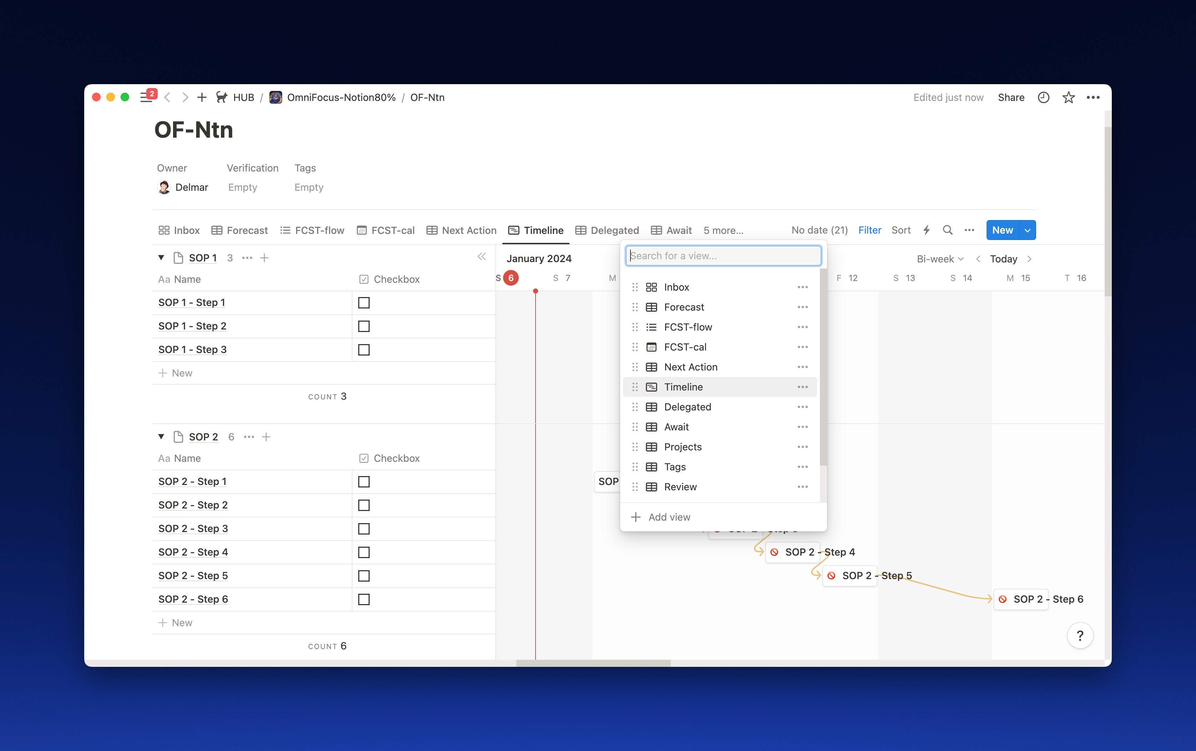1196x751 pixels.
Task: Add item to SOP 1 group with plus
Action: 265,258
